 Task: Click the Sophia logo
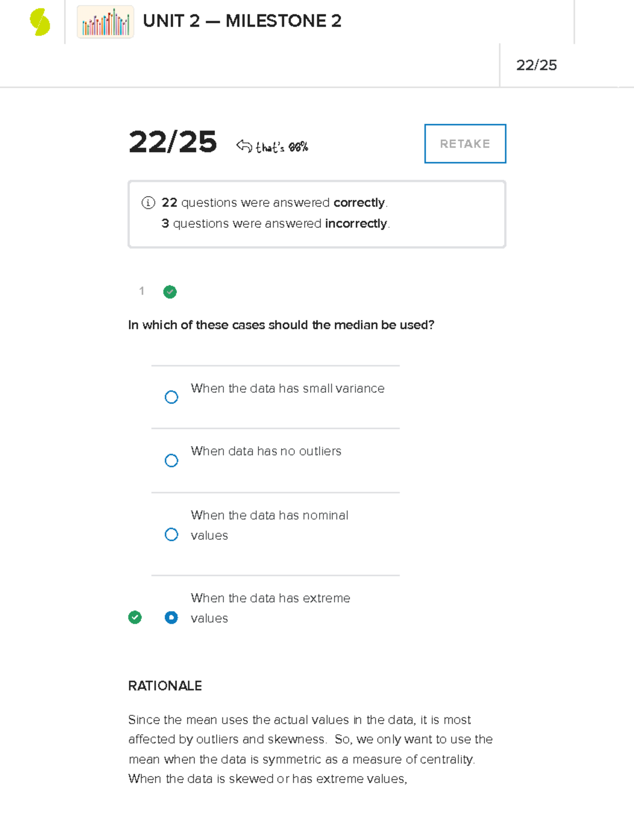click(x=39, y=22)
